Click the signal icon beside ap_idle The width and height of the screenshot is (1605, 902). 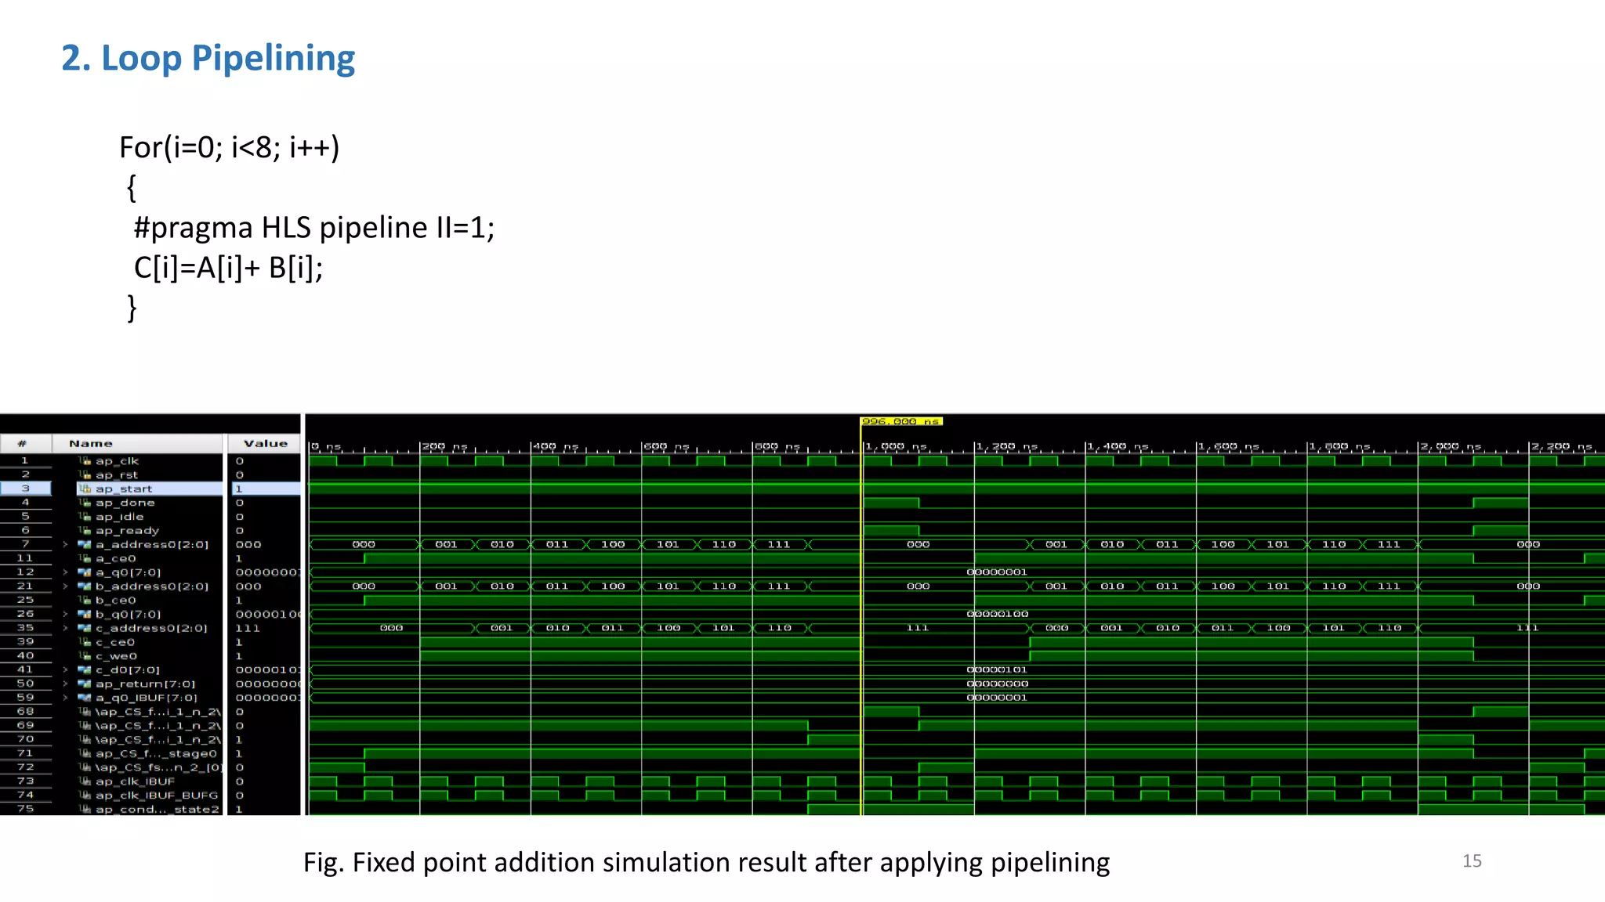(x=85, y=517)
